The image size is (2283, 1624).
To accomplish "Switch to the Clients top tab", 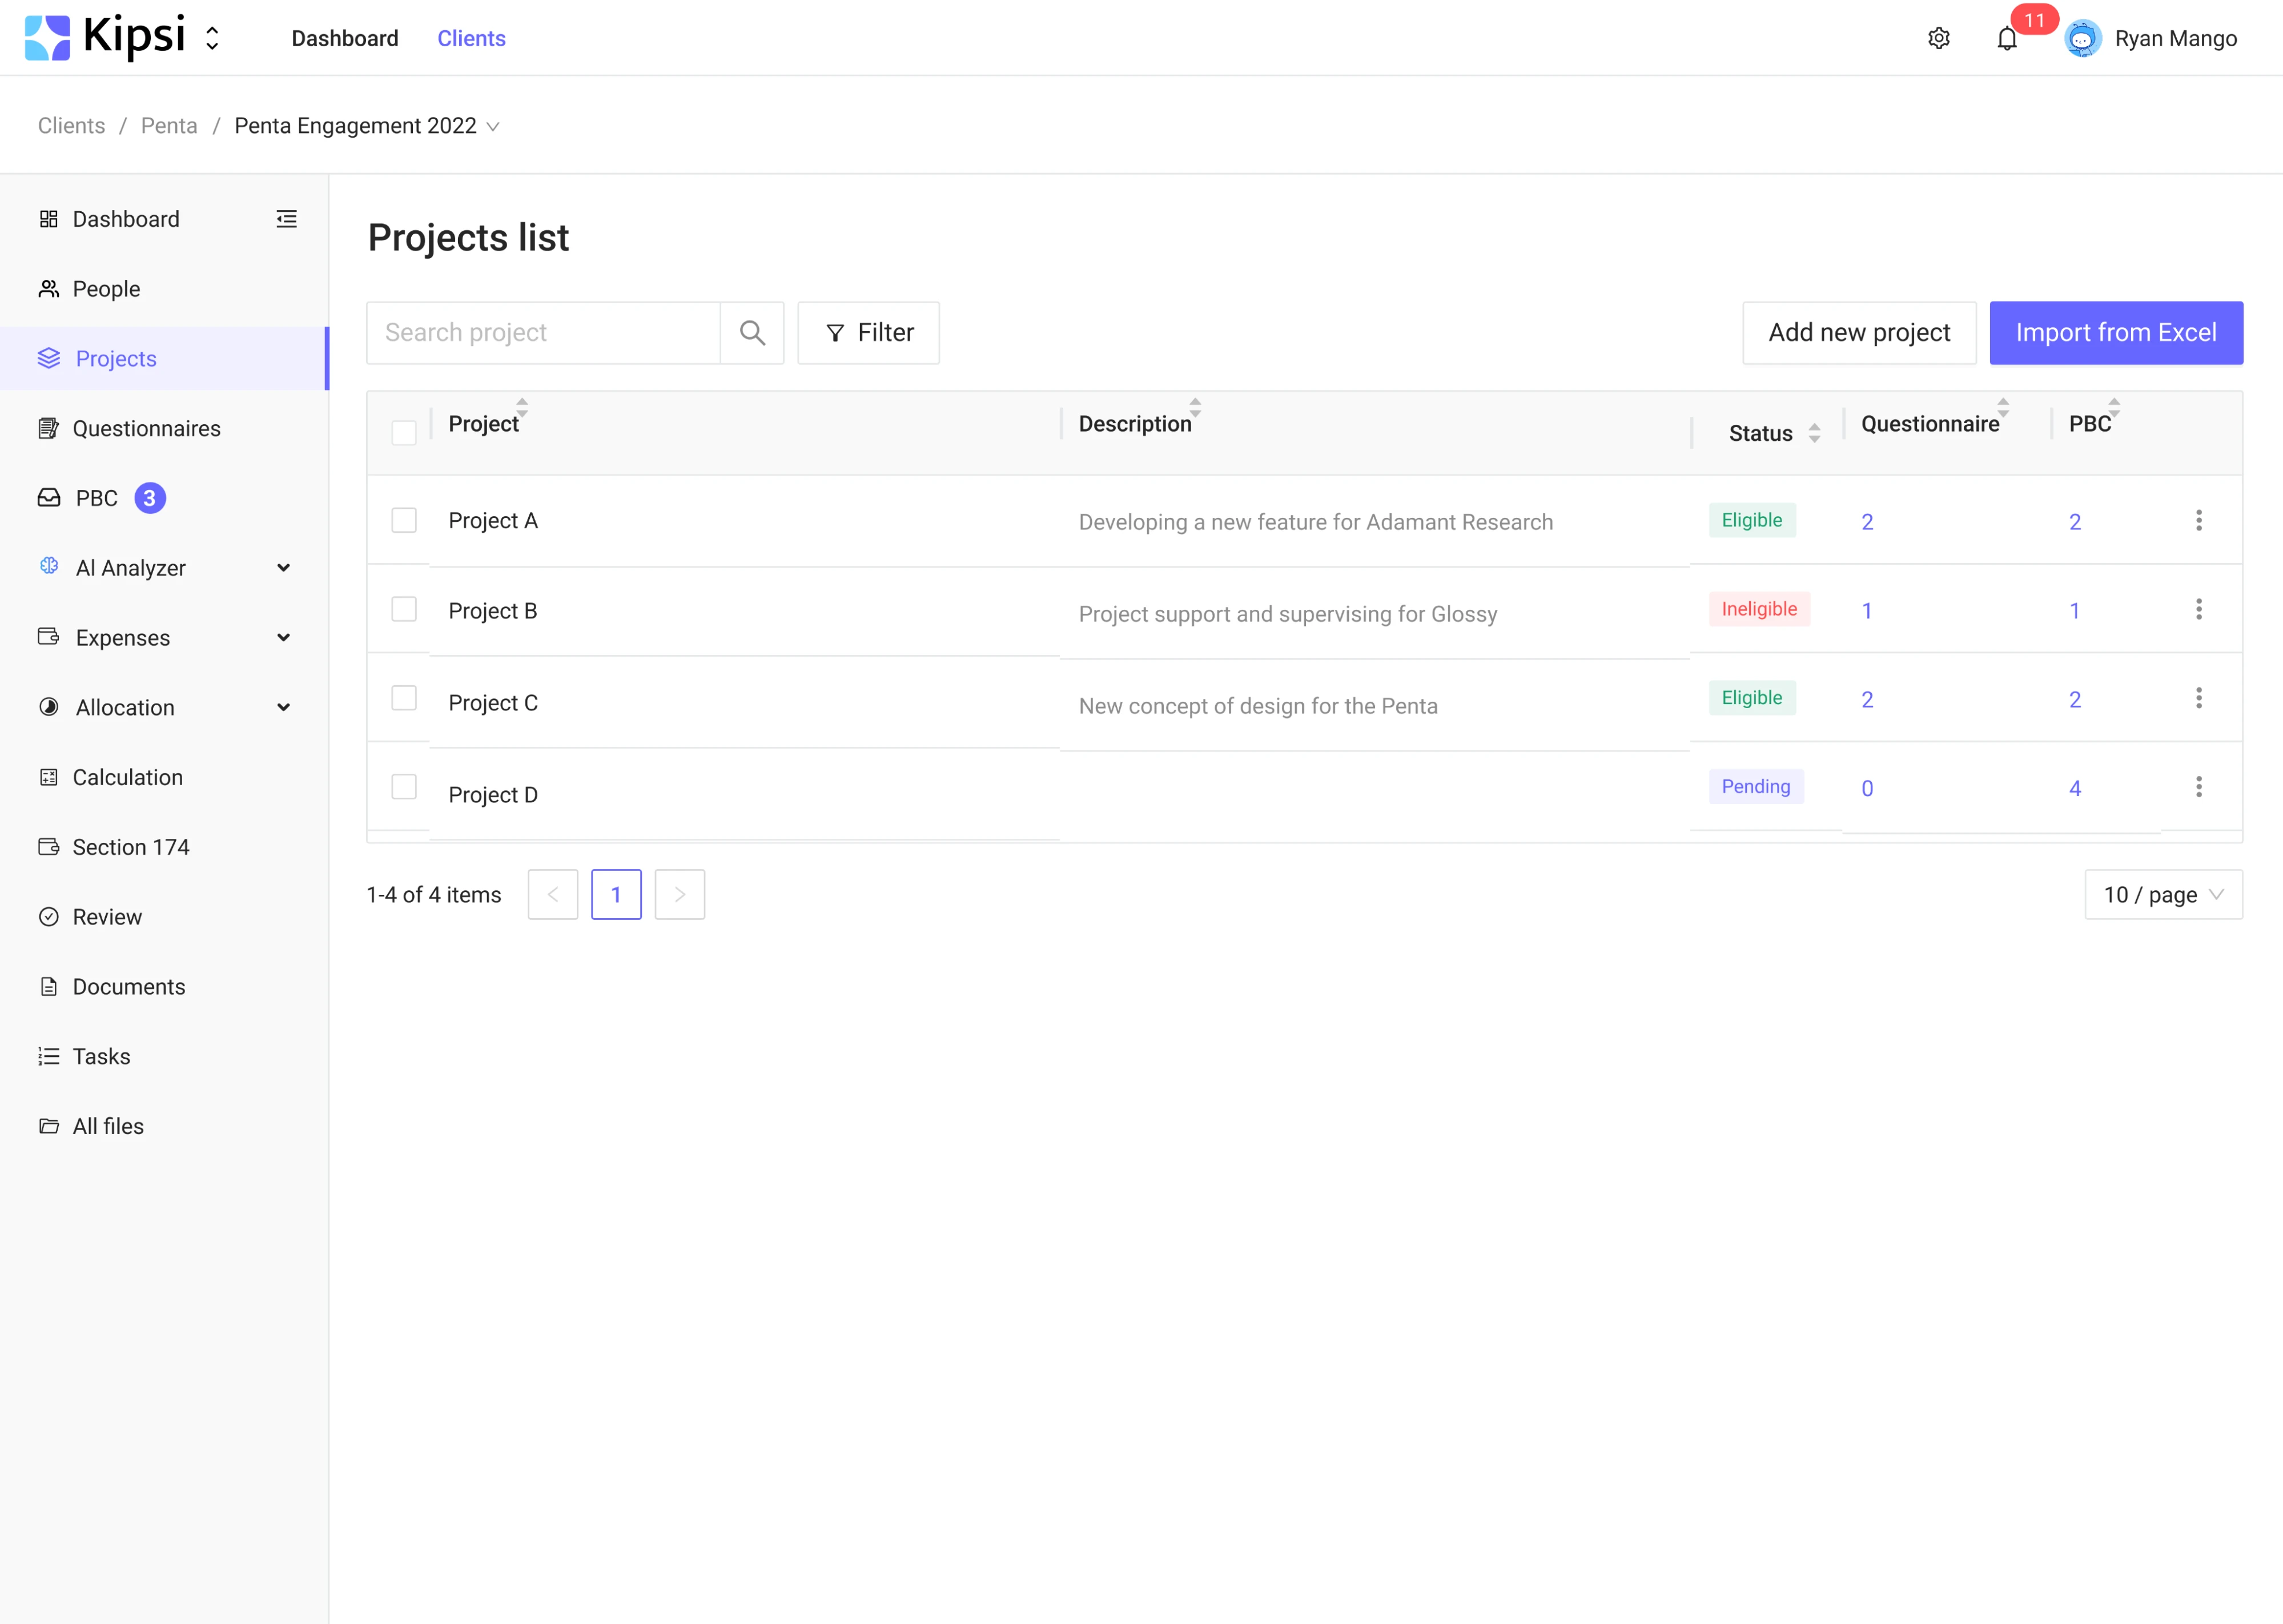I will coord(471,38).
